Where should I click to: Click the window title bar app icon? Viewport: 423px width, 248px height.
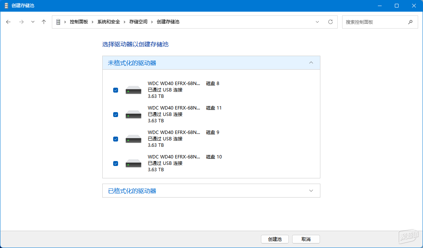coord(6,6)
